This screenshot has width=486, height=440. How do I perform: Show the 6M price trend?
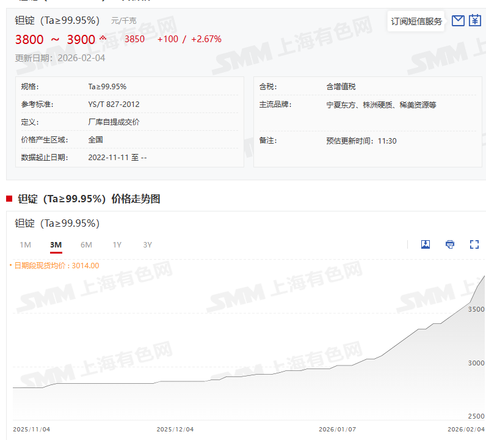pos(86,245)
